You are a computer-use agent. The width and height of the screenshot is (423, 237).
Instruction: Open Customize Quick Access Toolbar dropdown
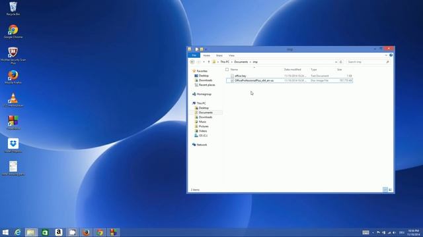click(x=206, y=49)
